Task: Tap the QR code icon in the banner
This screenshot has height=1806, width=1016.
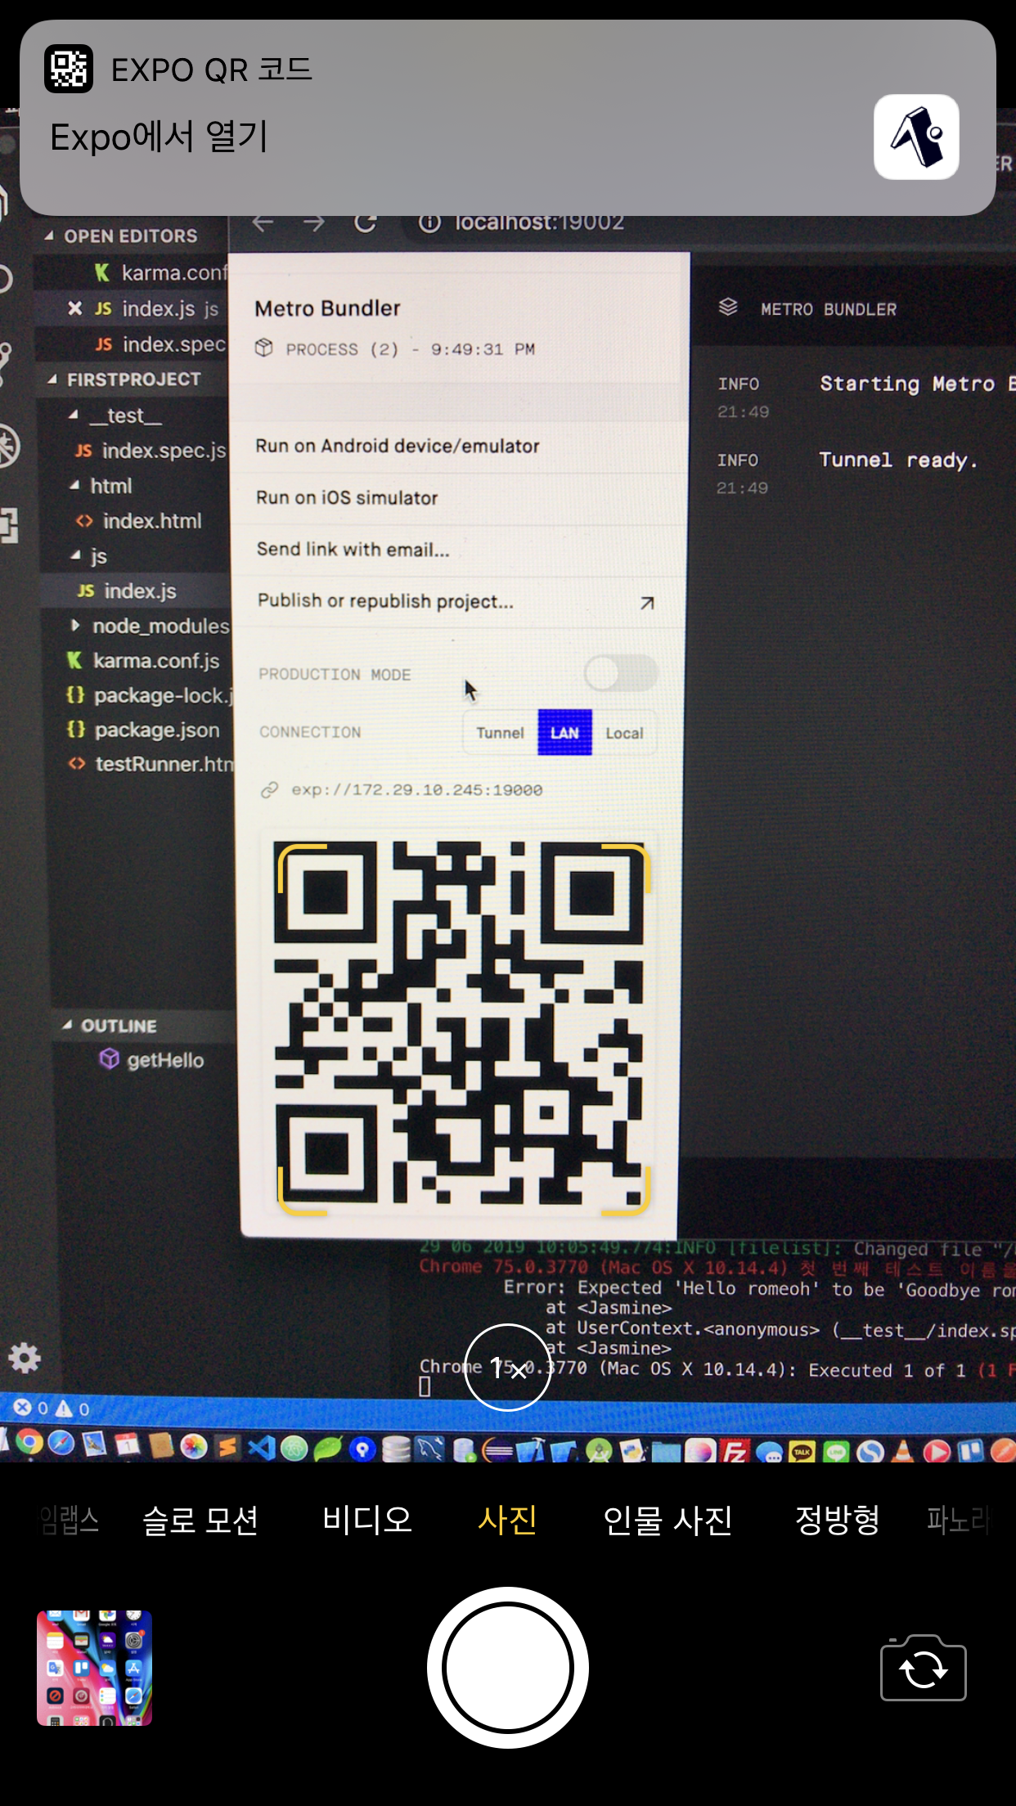Action: point(68,69)
